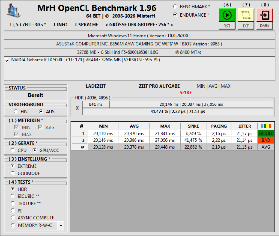Screen dimensions: 279x236
Task: Open the MEMORY R-W-C dropdown arrow
Action: pos(61,226)
